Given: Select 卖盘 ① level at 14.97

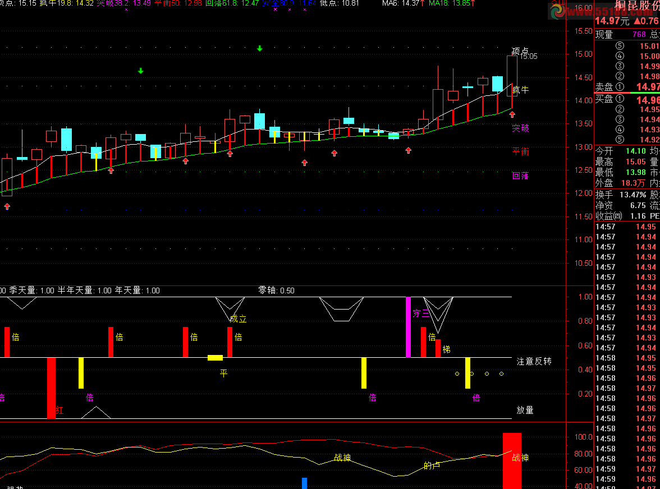Looking at the screenshot, I should 627,87.
